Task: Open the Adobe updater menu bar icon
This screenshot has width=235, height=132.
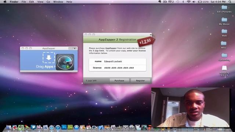Action: click(x=171, y=2)
